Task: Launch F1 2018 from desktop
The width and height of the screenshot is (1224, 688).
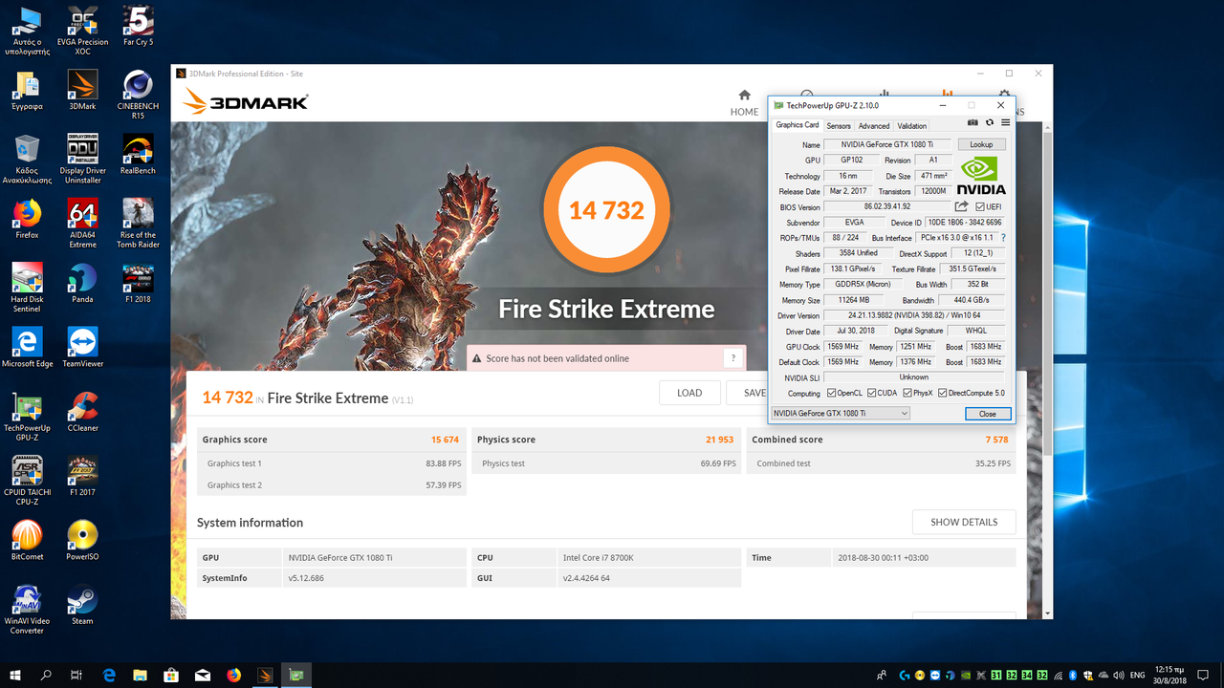Action: (138, 283)
